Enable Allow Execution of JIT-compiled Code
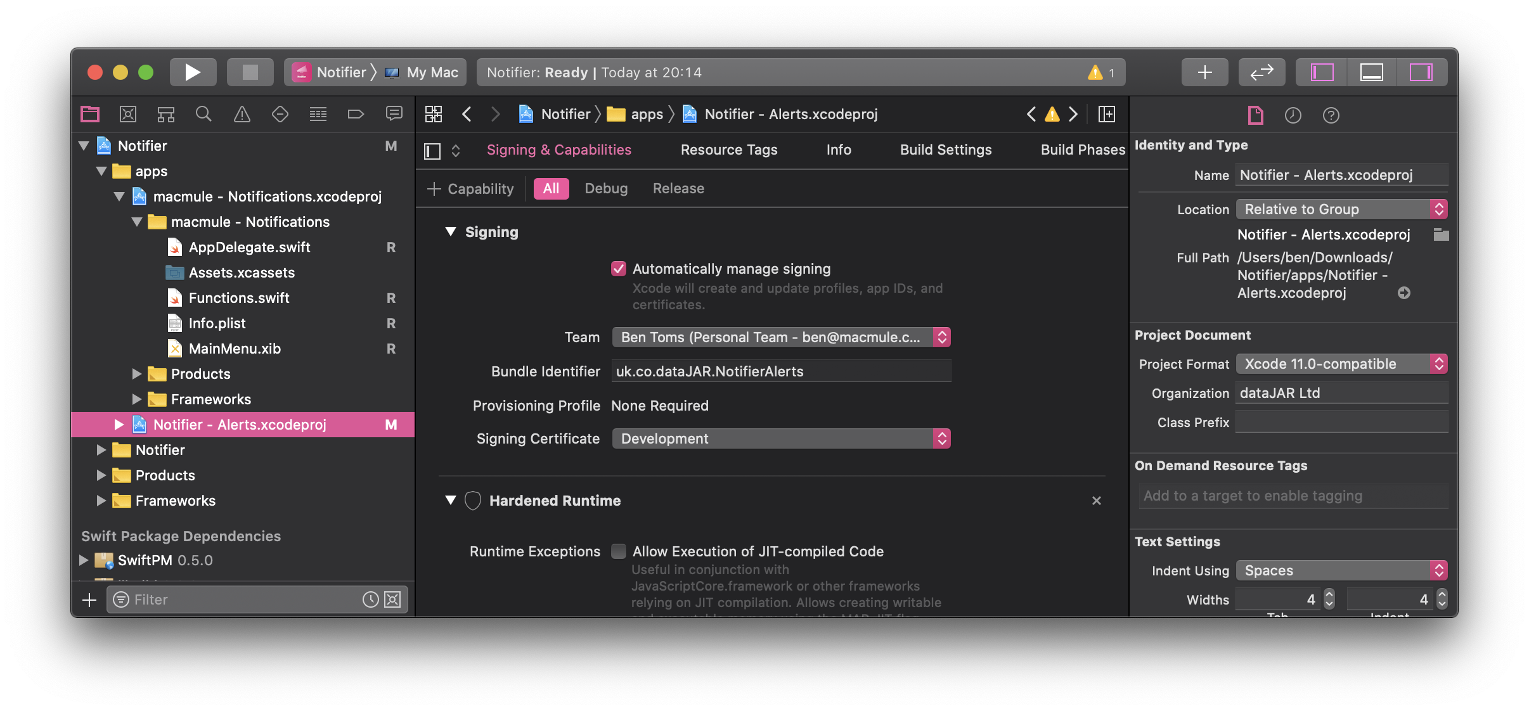 (619, 551)
